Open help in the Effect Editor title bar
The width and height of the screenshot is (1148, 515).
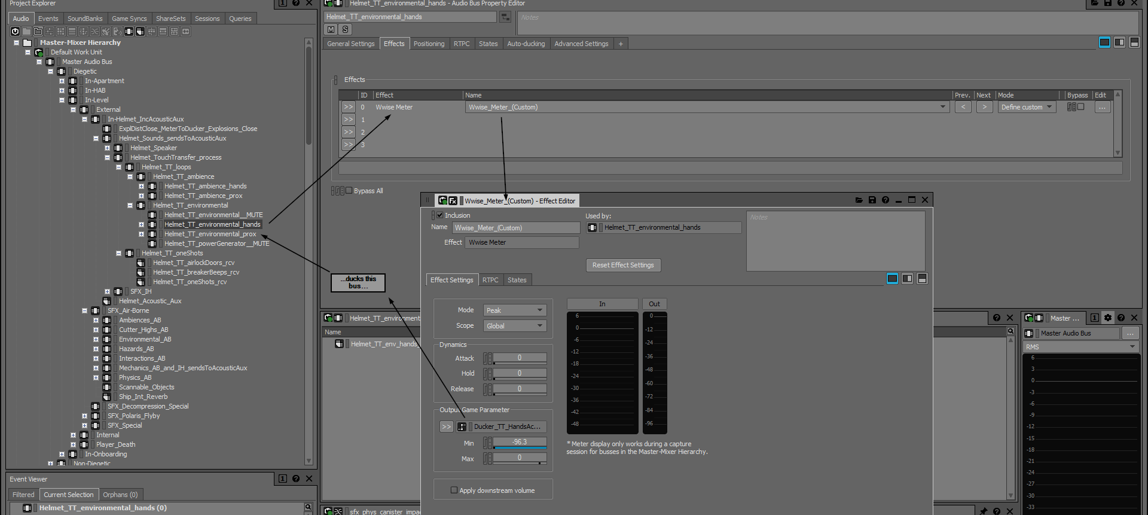pos(886,200)
